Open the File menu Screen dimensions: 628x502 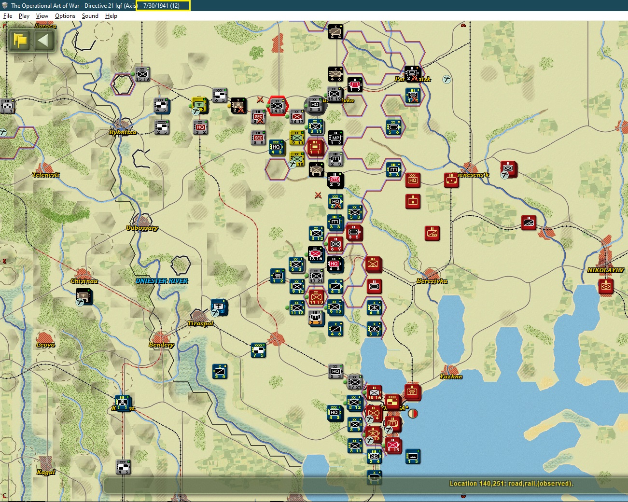pyautogui.click(x=8, y=16)
